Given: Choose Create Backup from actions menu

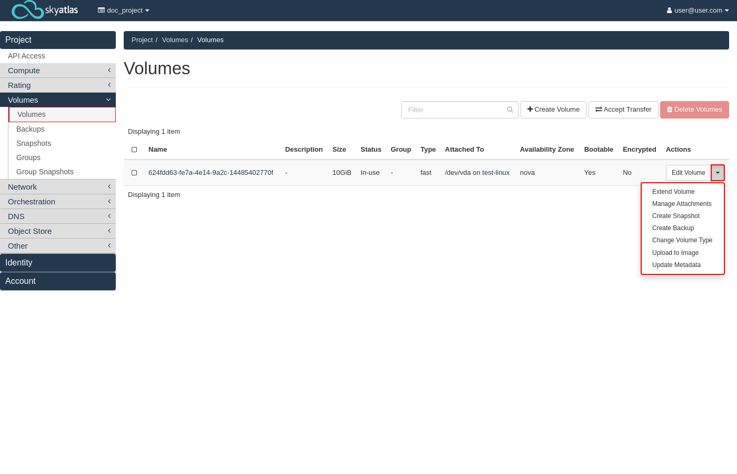Looking at the screenshot, I should point(683,228).
